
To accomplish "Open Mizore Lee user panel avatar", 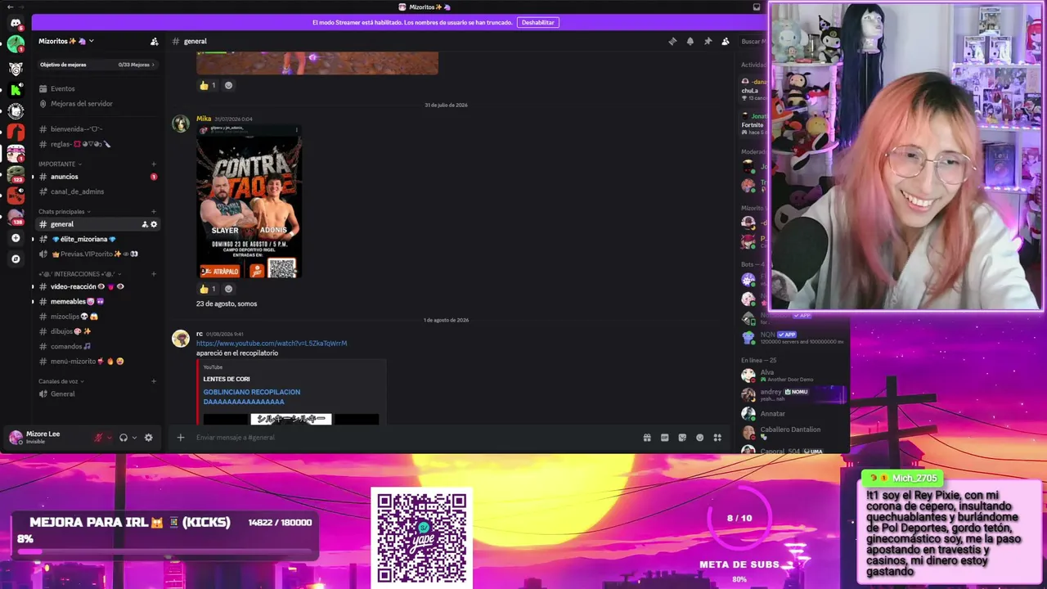I will [x=16, y=438].
